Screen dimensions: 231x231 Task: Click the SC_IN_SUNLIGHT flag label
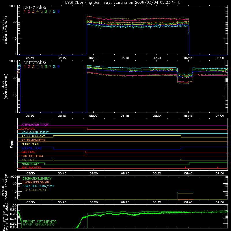tap(33, 136)
